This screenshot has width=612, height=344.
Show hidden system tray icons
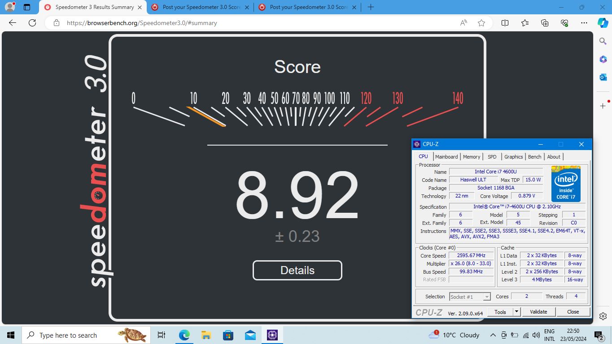(493, 335)
